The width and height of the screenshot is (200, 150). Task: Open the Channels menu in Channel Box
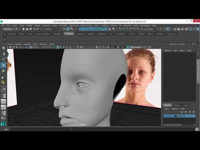point(167,50)
